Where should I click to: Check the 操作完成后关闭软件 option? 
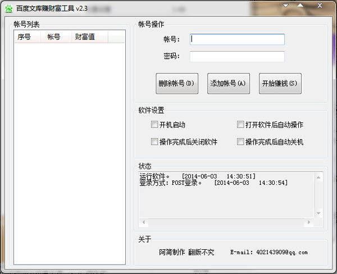point(154,142)
